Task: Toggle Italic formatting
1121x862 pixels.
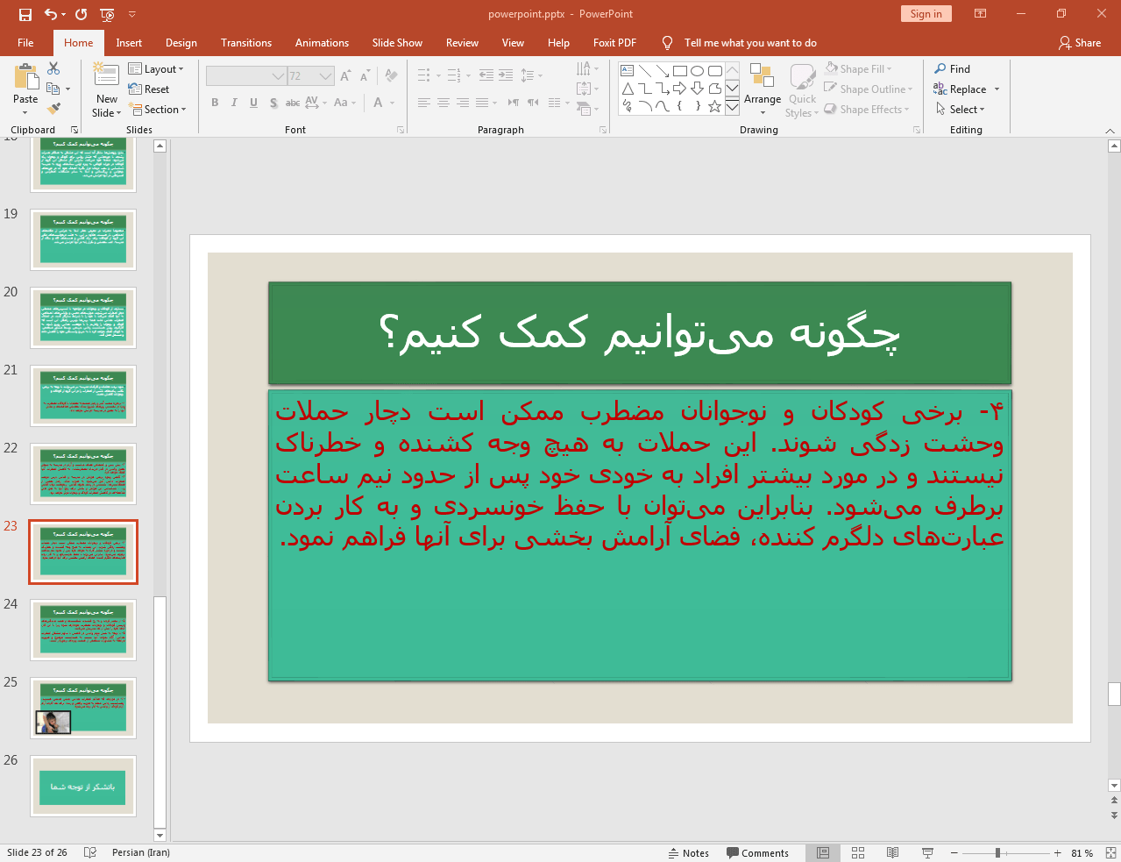Action: pyautogui.click(x=234, y=103)
